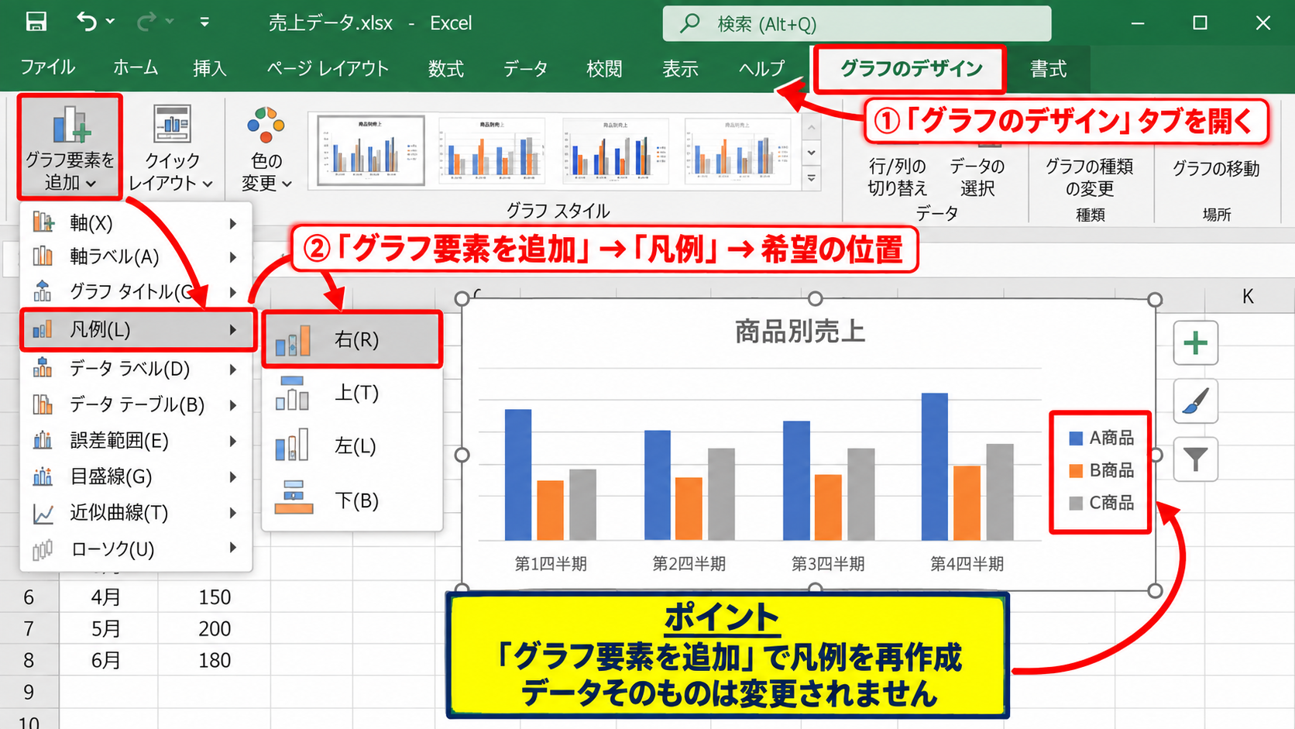Select the first chart style thumbnail
This screenshot has height=729, width=1295.
371,150
